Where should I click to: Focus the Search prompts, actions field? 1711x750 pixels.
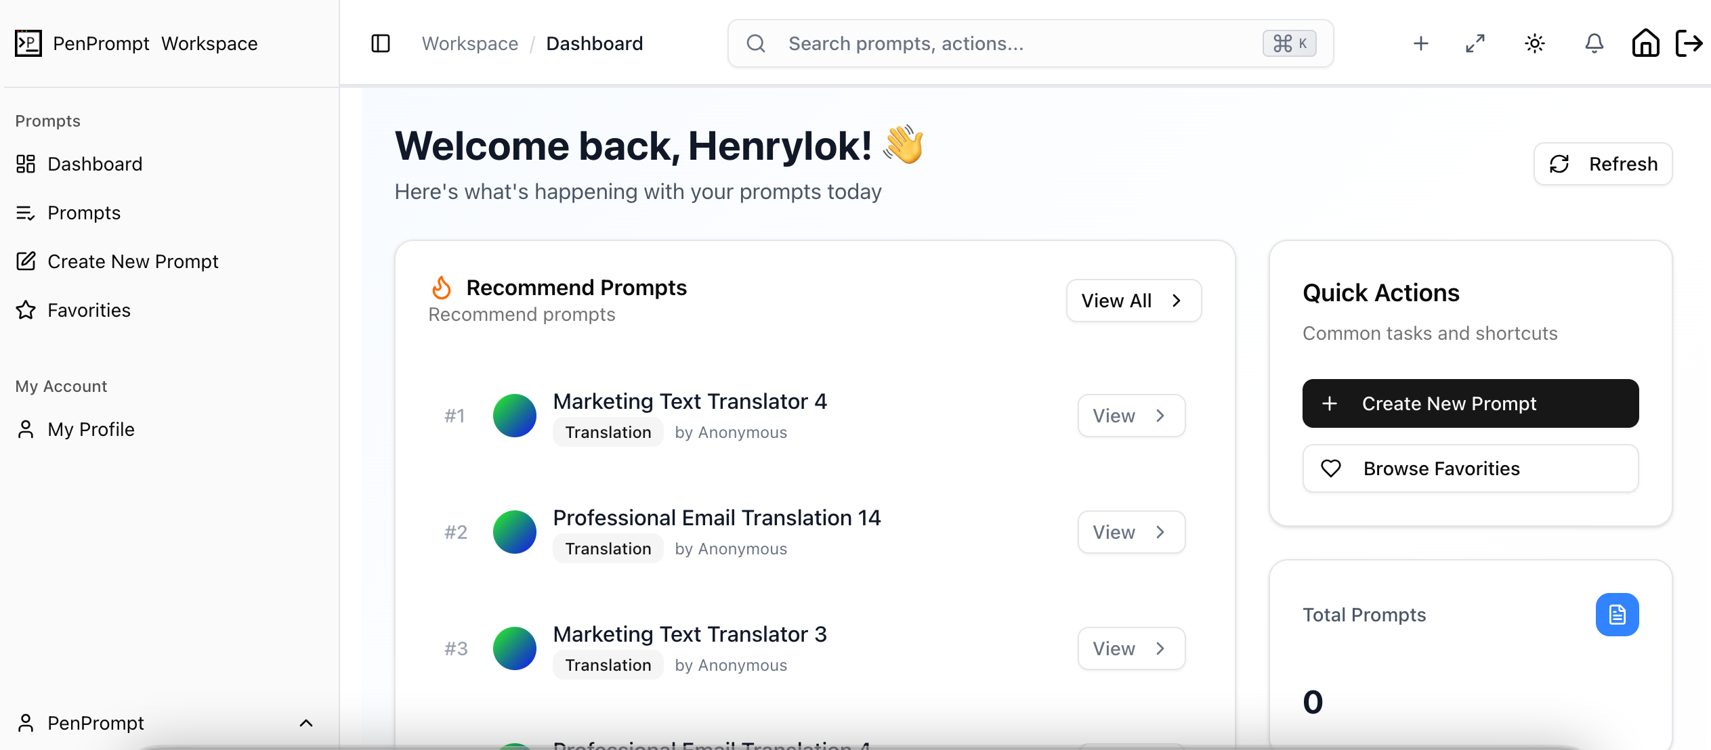(1030, 43)
